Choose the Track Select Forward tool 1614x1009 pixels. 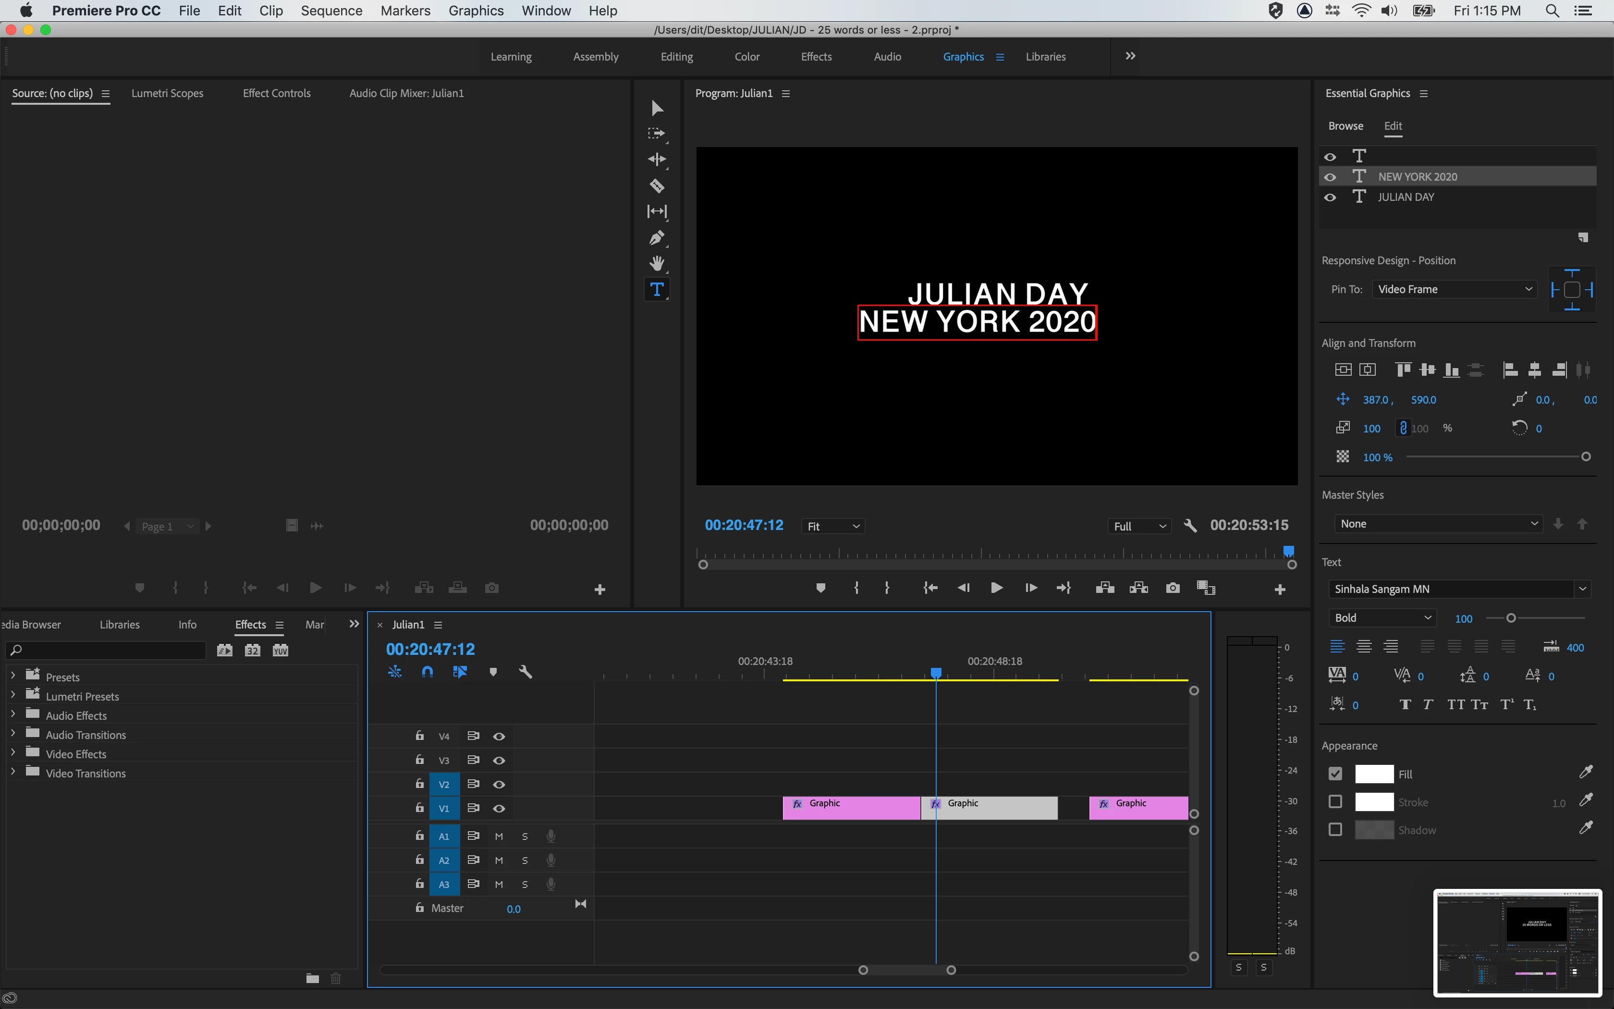656,134
